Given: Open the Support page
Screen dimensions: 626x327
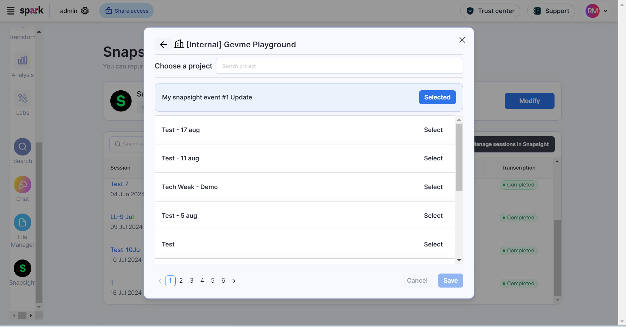Looking at the screenshot, I should [551, 11].
